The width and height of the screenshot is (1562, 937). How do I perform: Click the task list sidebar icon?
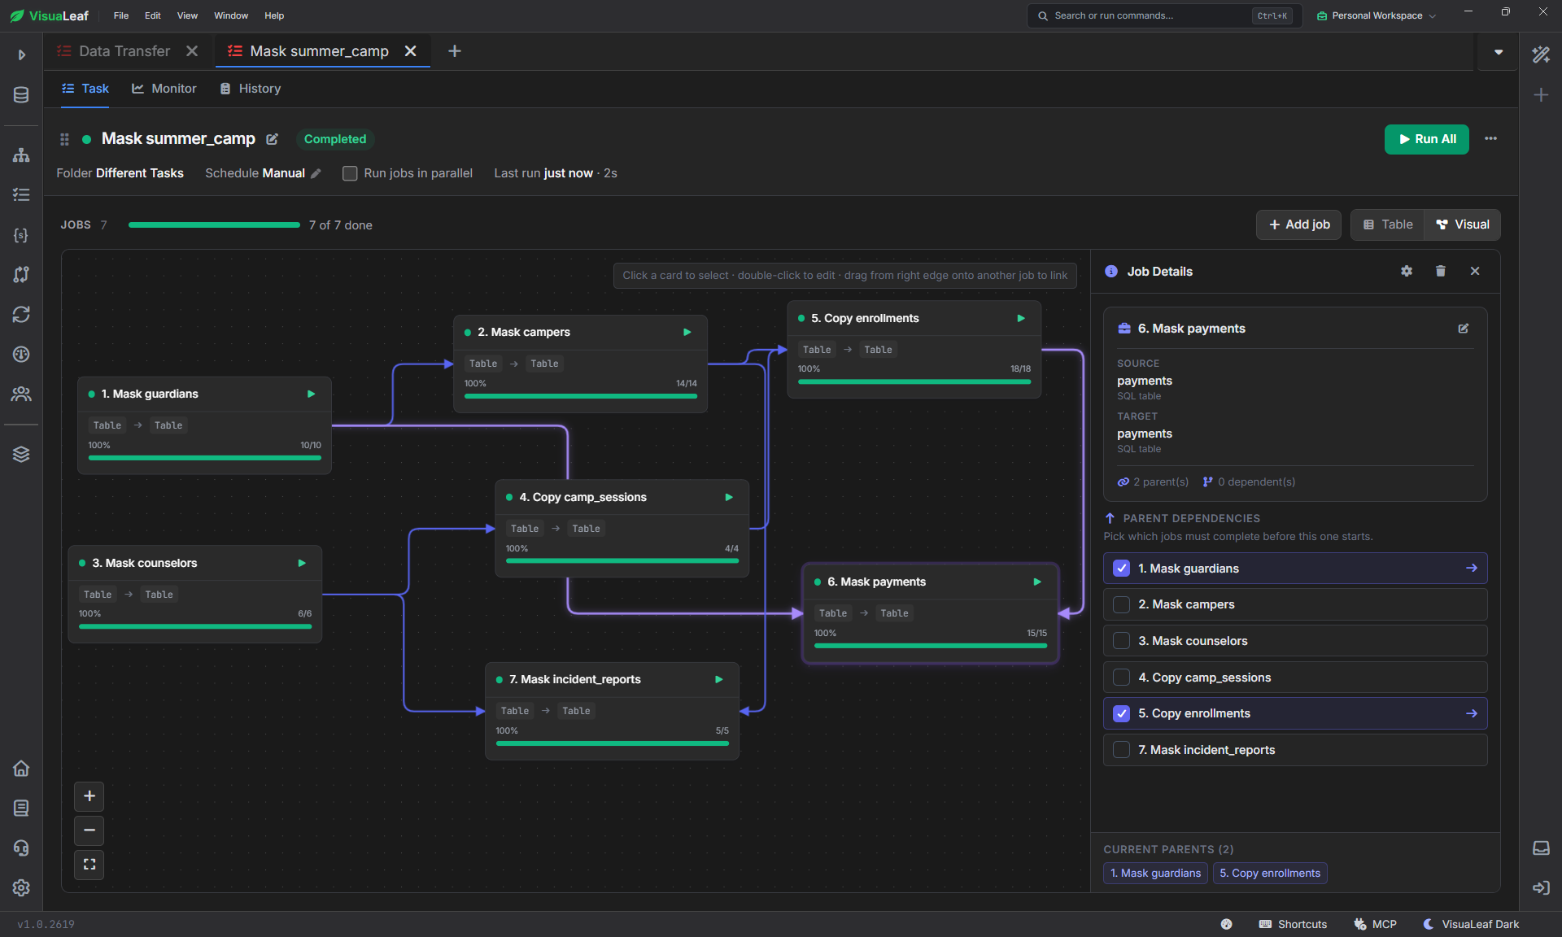pos(21,194)
